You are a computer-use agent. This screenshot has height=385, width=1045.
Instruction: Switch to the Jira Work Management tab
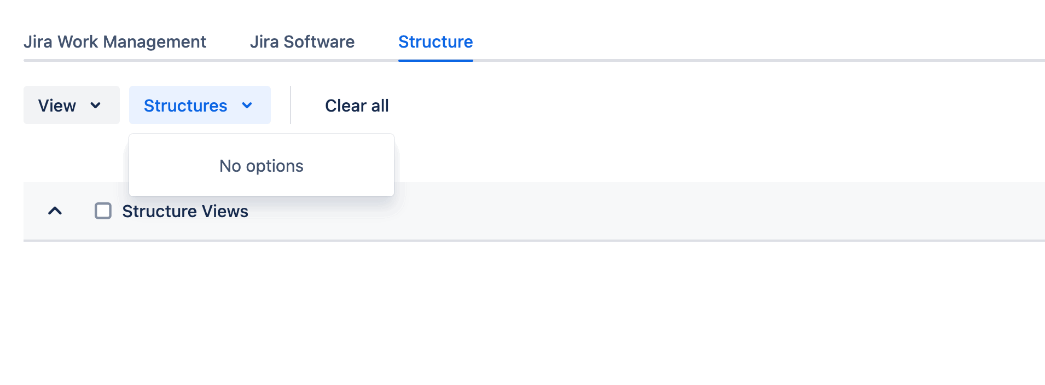(115, 42)
